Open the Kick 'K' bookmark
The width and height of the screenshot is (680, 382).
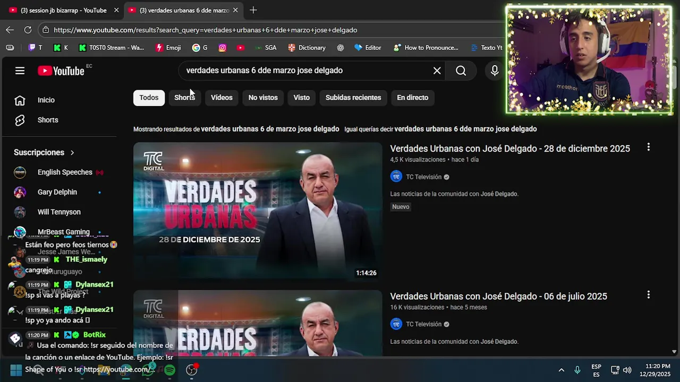coord(61,48)
